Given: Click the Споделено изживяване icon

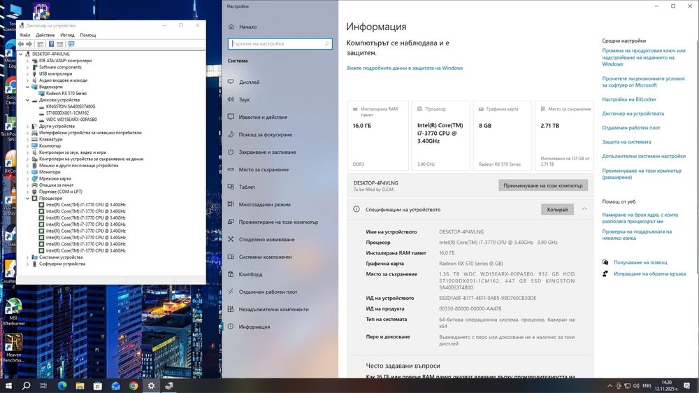Looking at the screenshot, I should [231, 239].
